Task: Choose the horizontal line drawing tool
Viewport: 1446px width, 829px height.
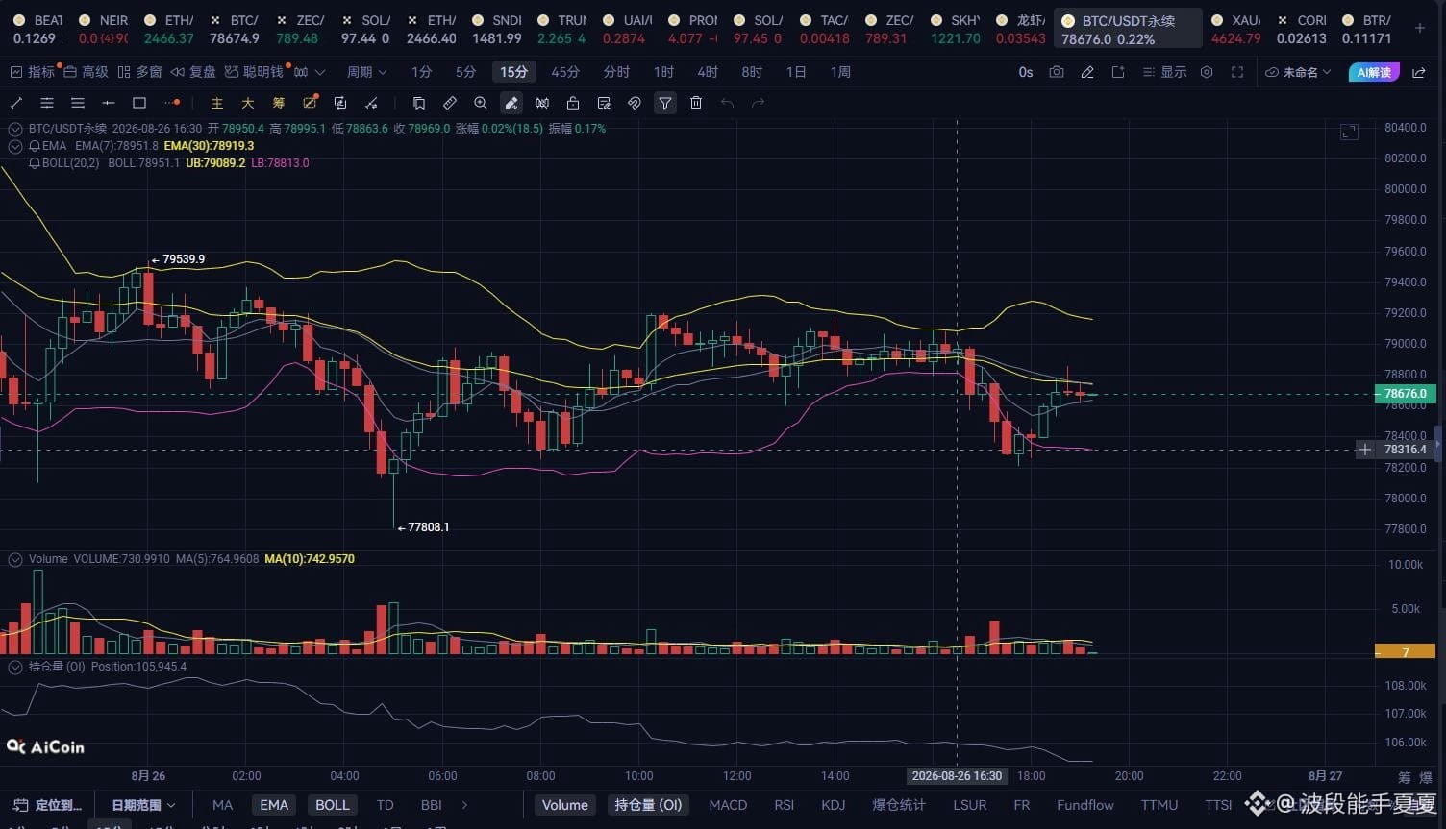Action: (109, 103)
